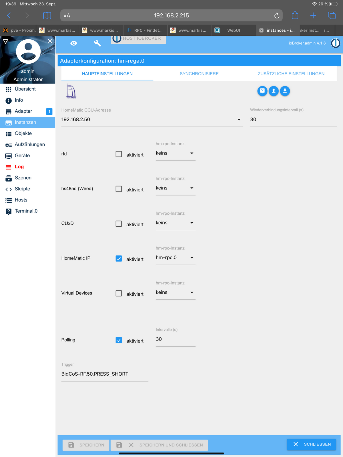Click the ioBroker logo top right
Image resolution: width=343 pixels, height=457 pixels.
click(335, 43)
